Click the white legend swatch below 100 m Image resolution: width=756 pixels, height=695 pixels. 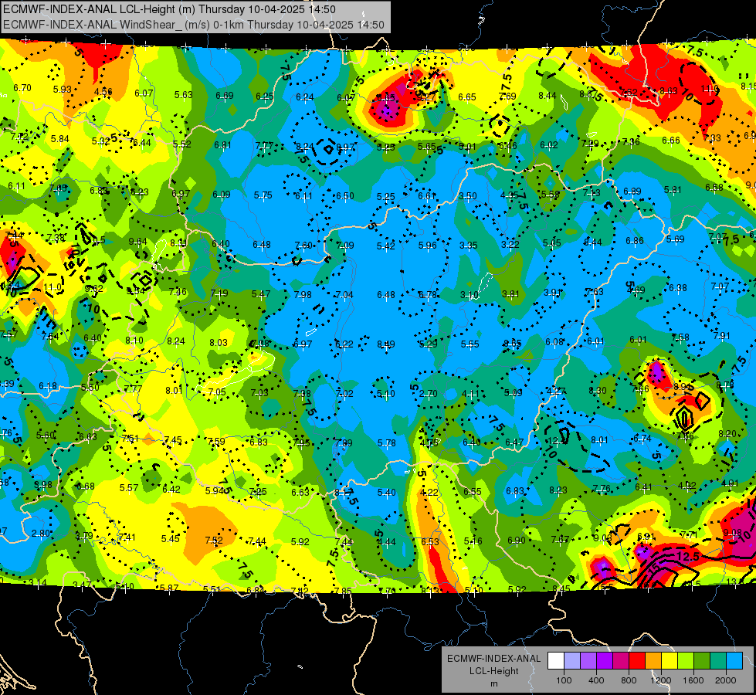[x=556, y=660]
